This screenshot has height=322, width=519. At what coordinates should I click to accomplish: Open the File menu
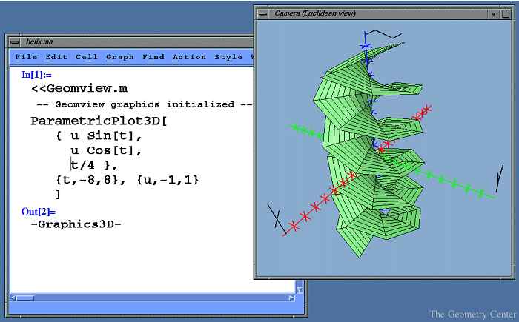pos(26,57)
